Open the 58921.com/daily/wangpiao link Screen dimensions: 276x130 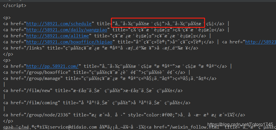[x=67, y=30]
